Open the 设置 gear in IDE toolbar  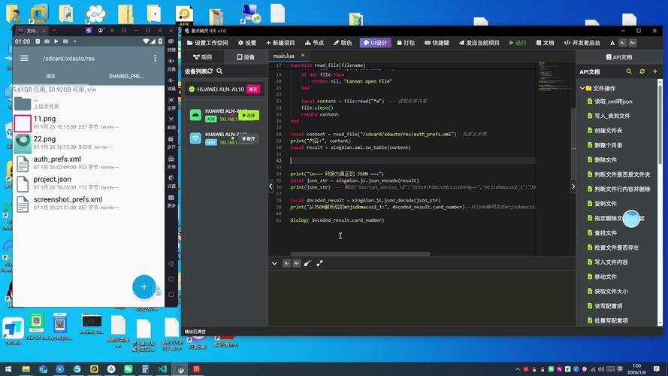[x=247, y=43]
